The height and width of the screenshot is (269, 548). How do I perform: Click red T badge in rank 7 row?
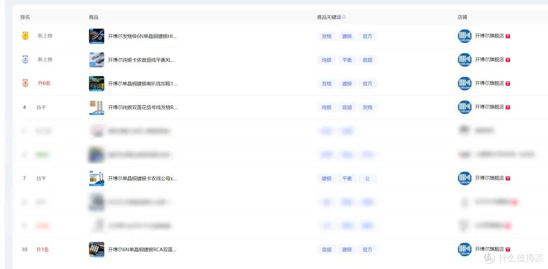pos(508,178)
